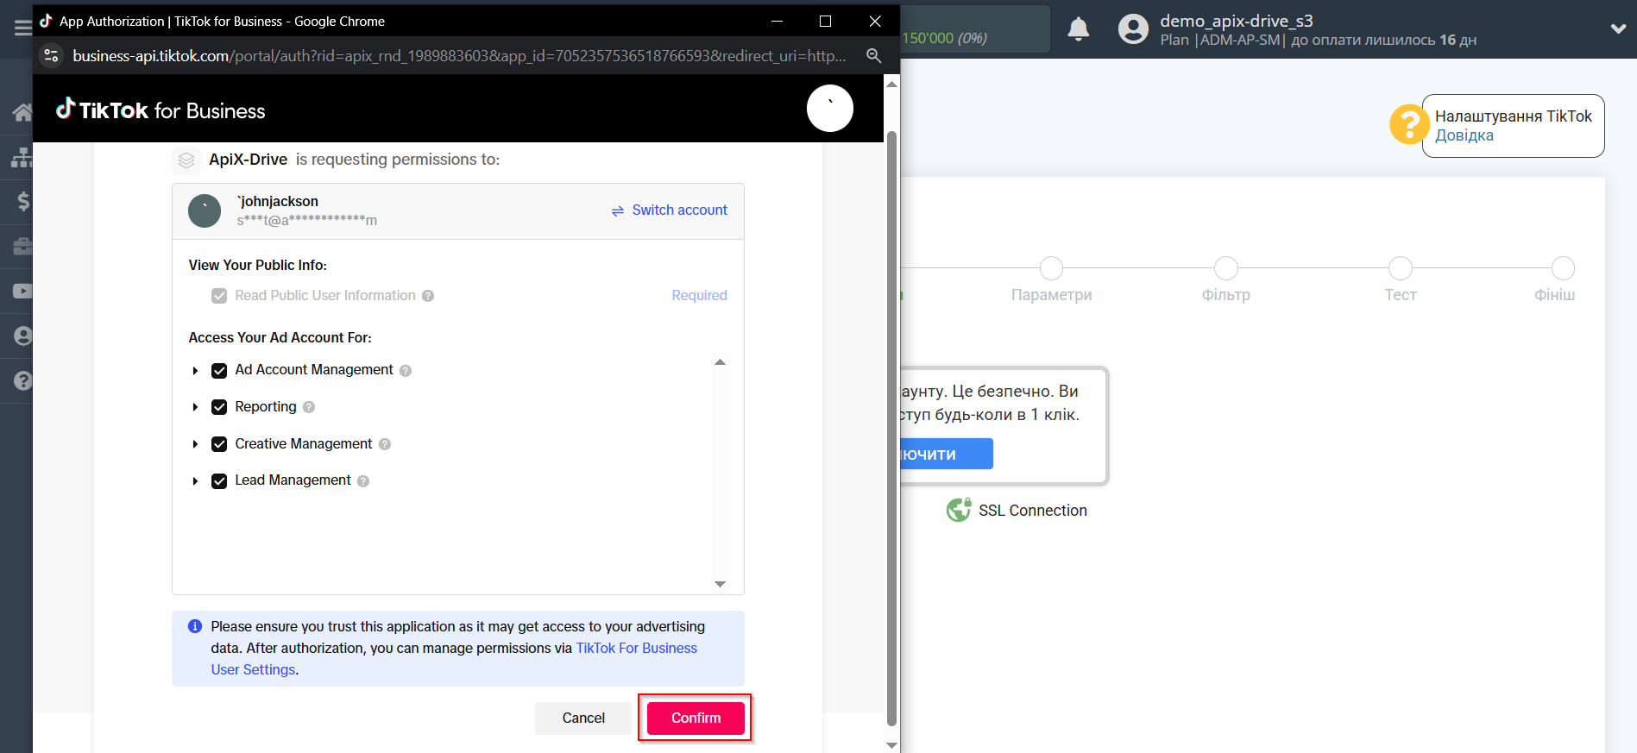Click permissions list scroll up arrow
The width and height of the screenshot is (1637, 753).
pos(720,362)
